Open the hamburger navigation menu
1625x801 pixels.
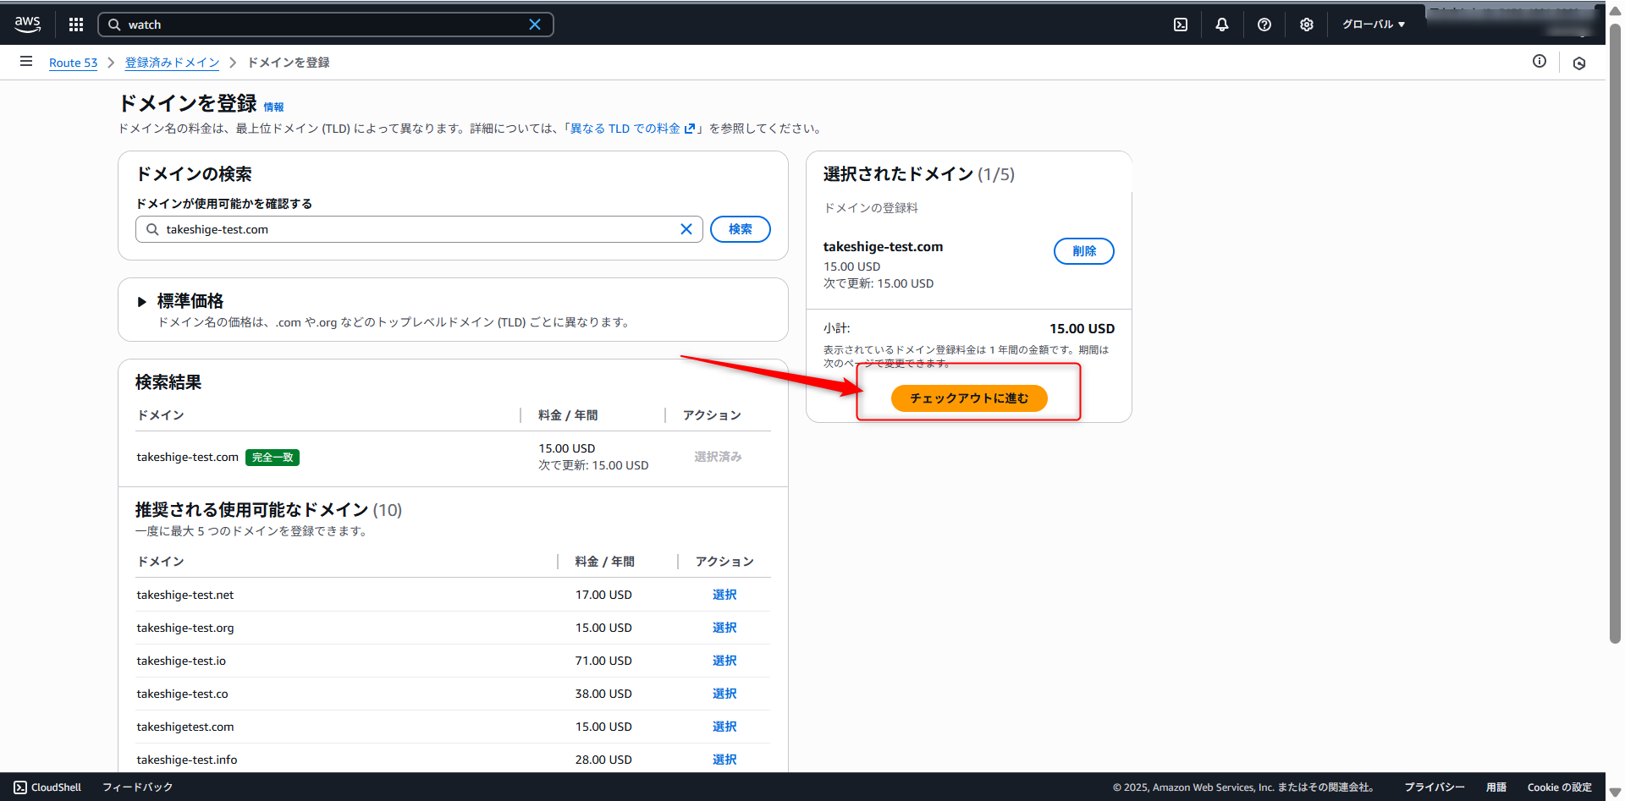tap(26, 62)
